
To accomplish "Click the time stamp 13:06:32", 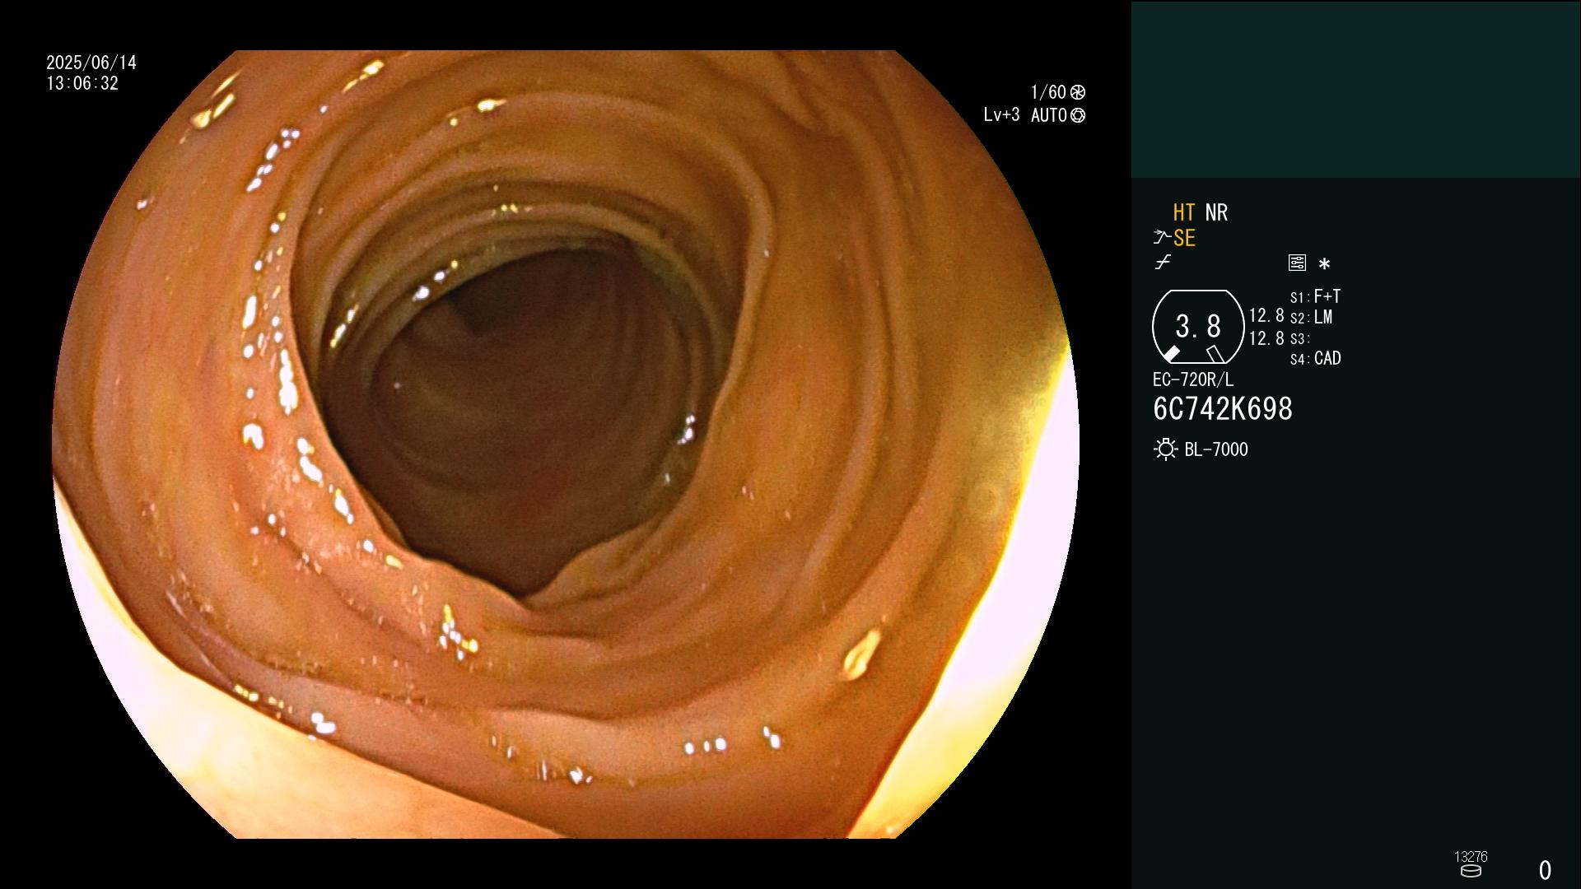I will click(82, 84).
